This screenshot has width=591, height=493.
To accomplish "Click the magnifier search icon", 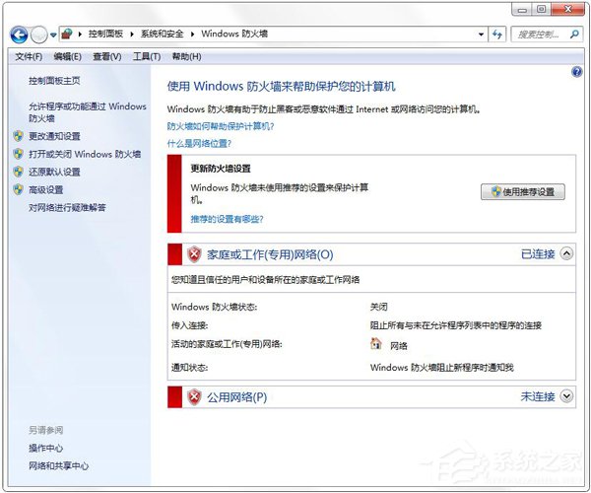I will 574,35.
